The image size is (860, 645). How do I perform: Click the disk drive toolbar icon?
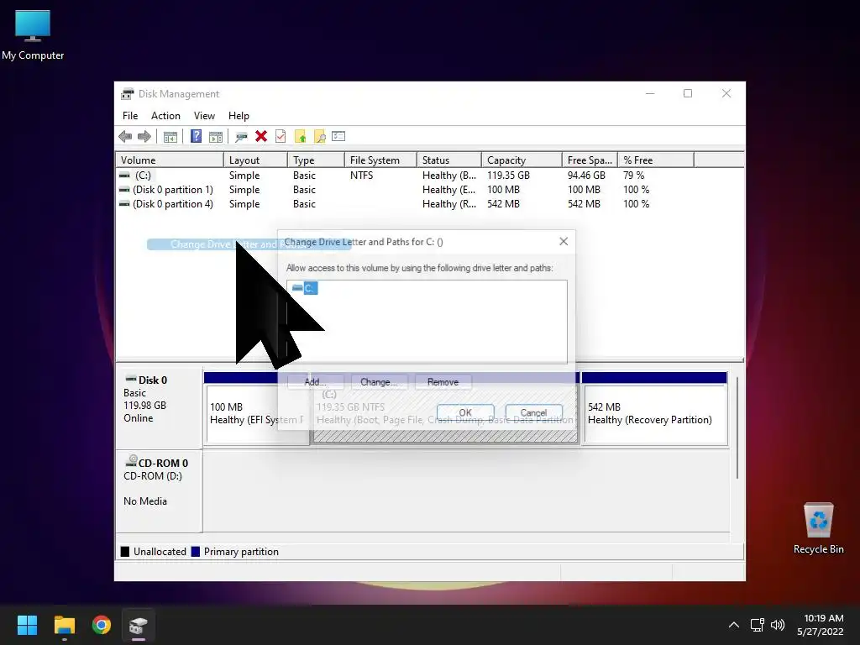241,137
